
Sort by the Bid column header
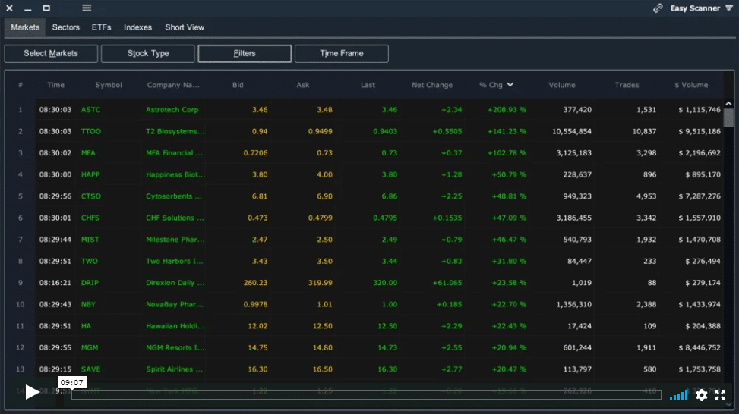pos(238,85)
